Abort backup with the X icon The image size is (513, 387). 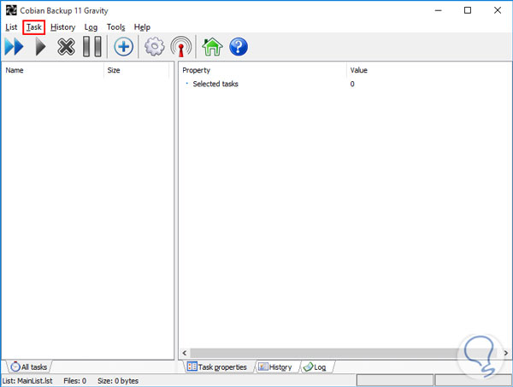pyautogui.click(x=66, y=47)
